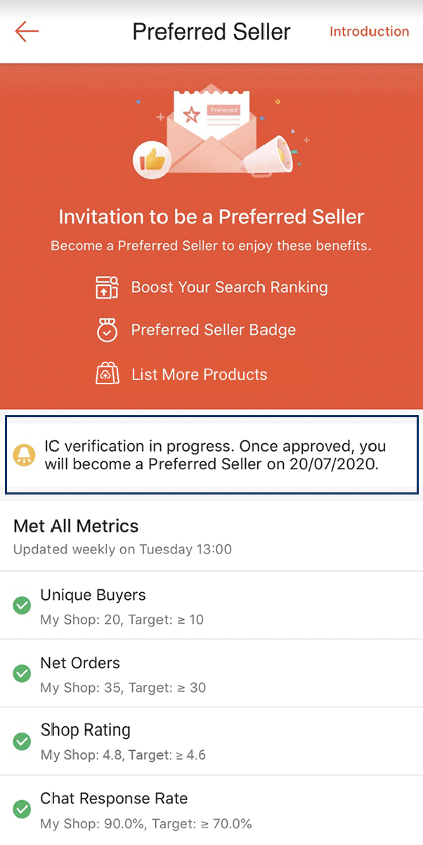Tap the Invitation to be a Preferred Seller heading

pyautogui.click(x=211, y=216)
